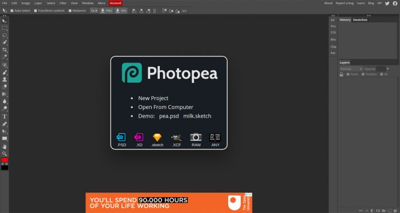Enable the Distances checkbox

tap(70, 11)
